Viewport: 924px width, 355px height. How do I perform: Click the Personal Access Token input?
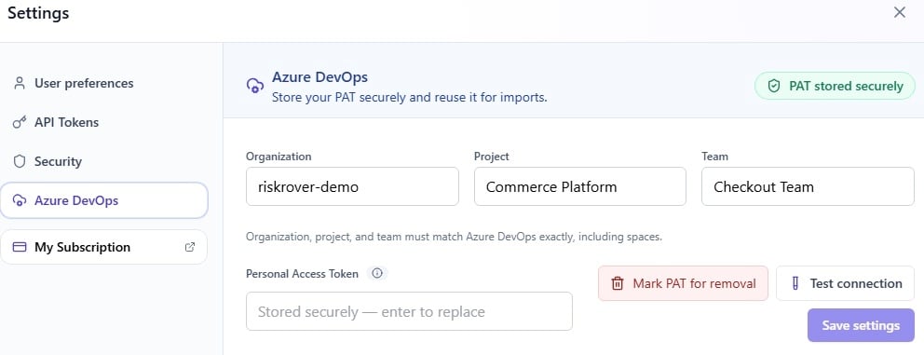tap(409, 311)
